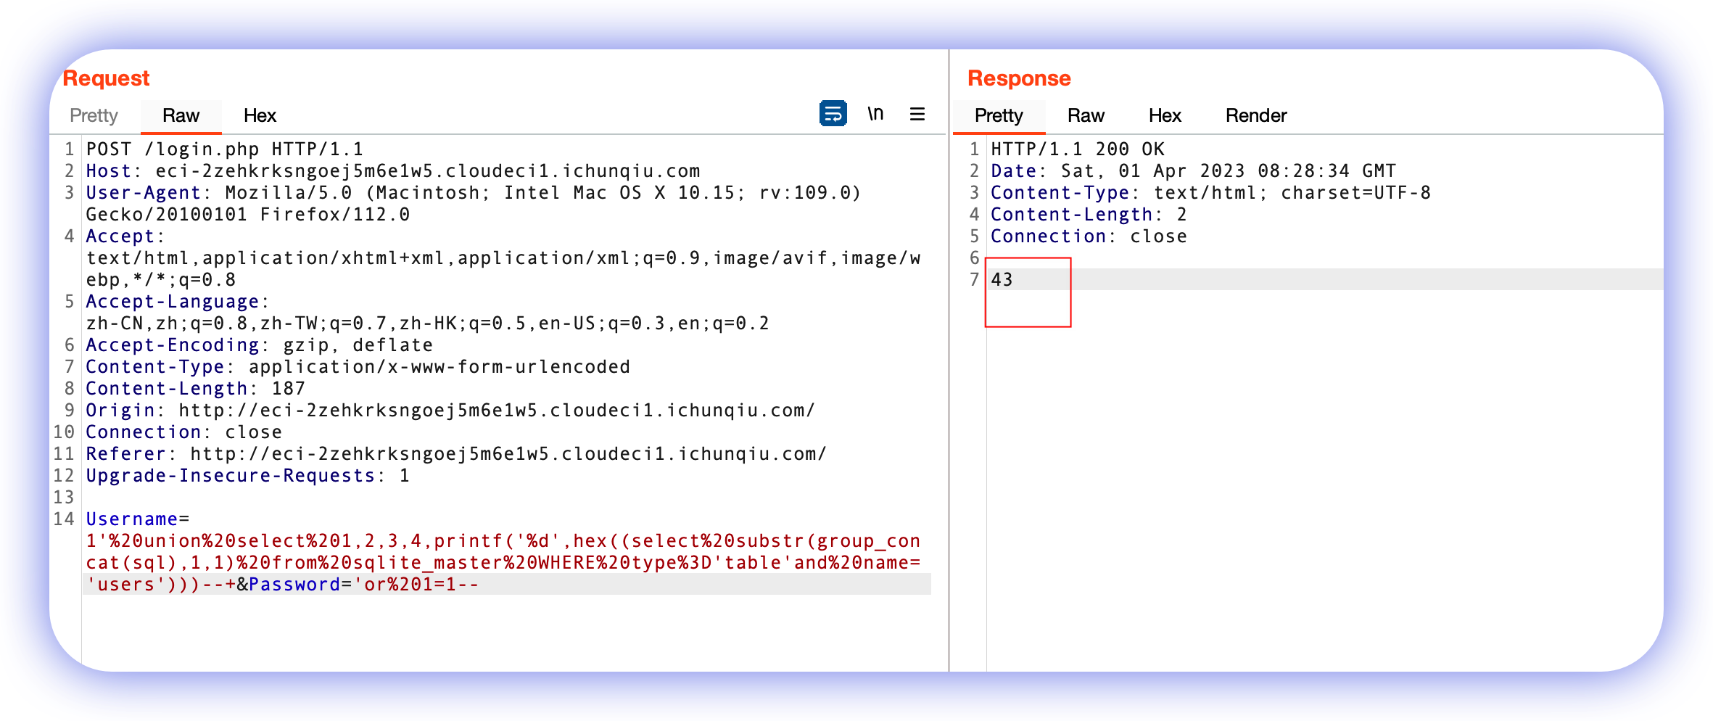Click the Host header line in Request
Image resolution: width=1713 pixels, height=721 pixels.
tap(393, 171)
